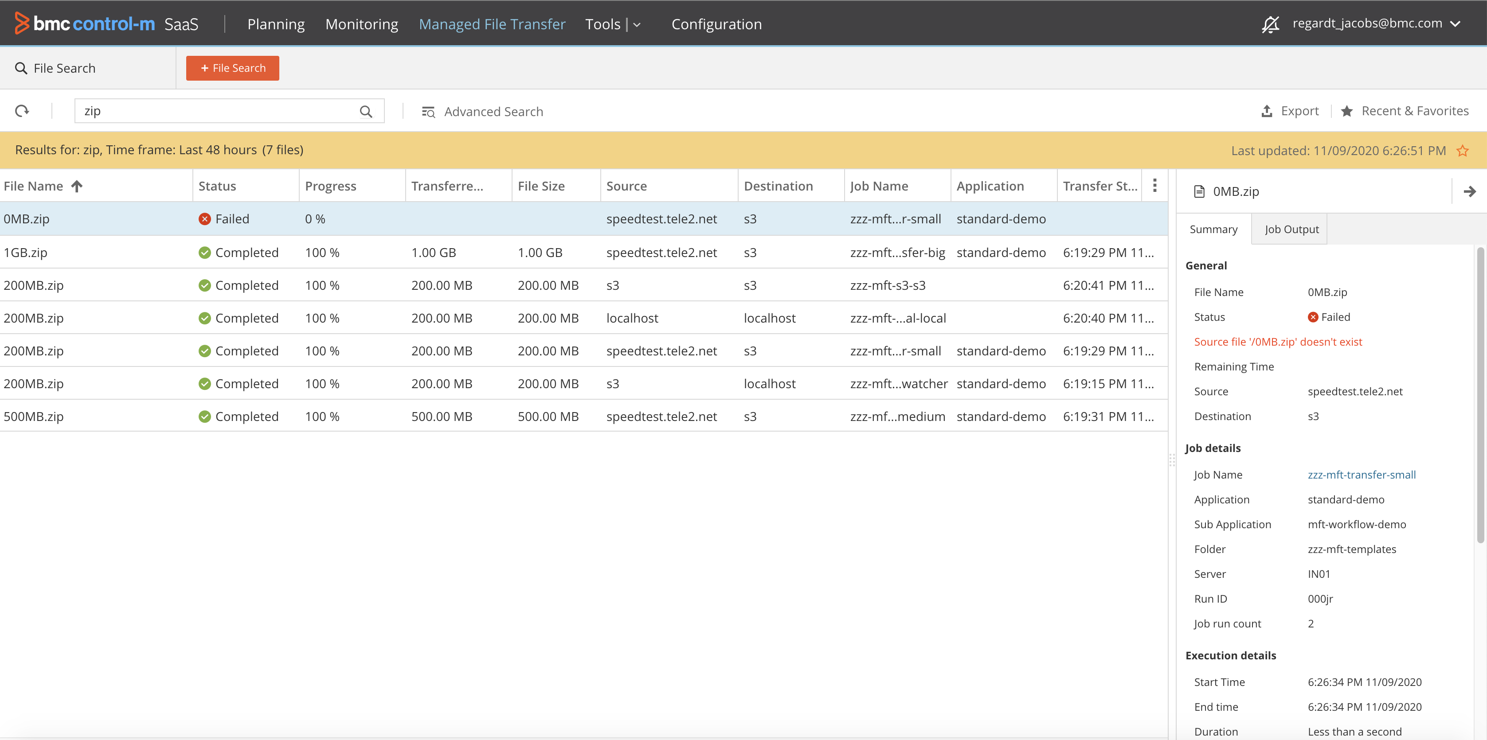The width and height of the screenshot is (1487, 740).
Task: Open the zzz-mft-transfer-small job link
Action: [1362, 474]
